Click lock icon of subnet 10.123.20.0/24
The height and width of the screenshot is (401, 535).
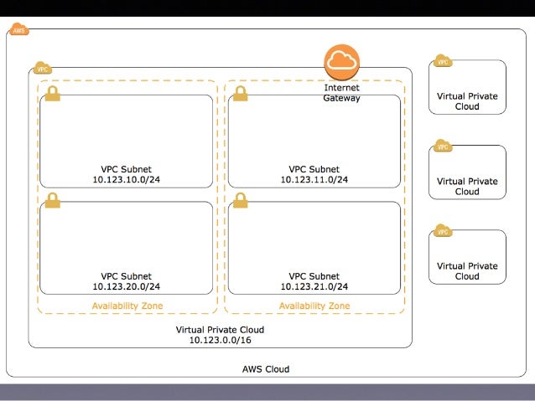point(53,200)
